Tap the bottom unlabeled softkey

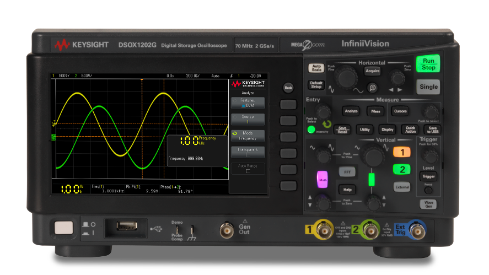tap(288, 186)
